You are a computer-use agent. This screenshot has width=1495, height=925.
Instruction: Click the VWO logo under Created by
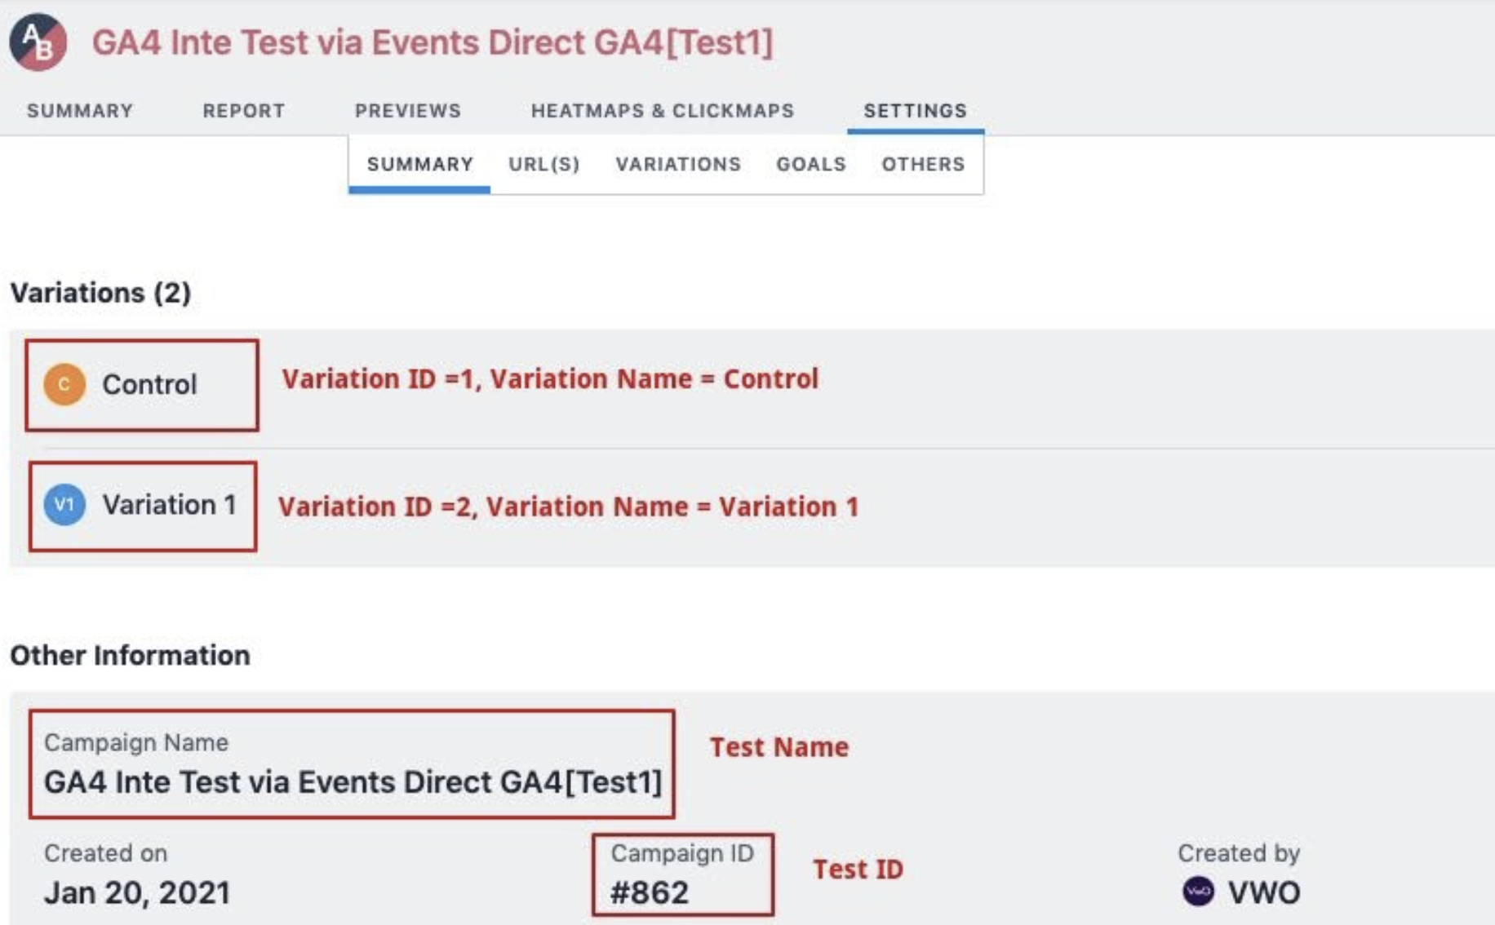[1198, 892]
